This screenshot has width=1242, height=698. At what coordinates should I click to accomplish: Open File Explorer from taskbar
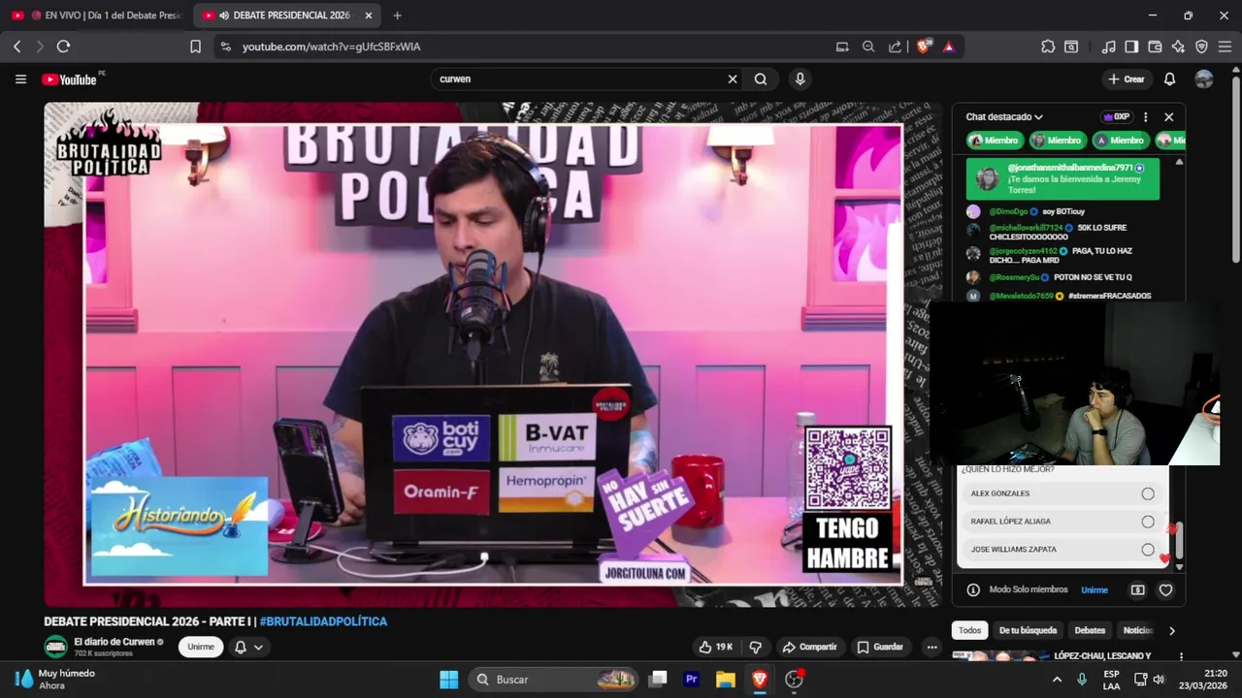click(x=725, y=680)
